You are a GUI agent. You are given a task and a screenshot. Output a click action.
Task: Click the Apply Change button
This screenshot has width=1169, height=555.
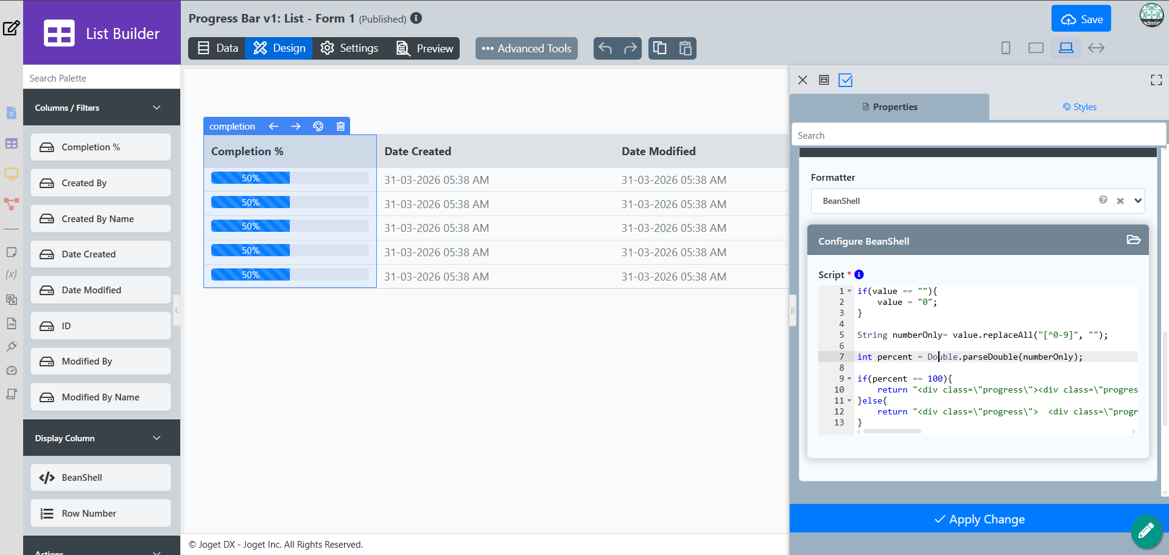point(979,519)
